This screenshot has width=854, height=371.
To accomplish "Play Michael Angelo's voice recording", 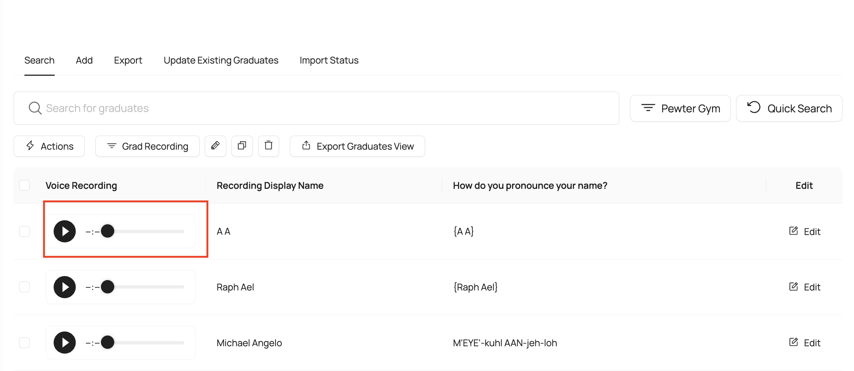I will [x=65, y=343].
